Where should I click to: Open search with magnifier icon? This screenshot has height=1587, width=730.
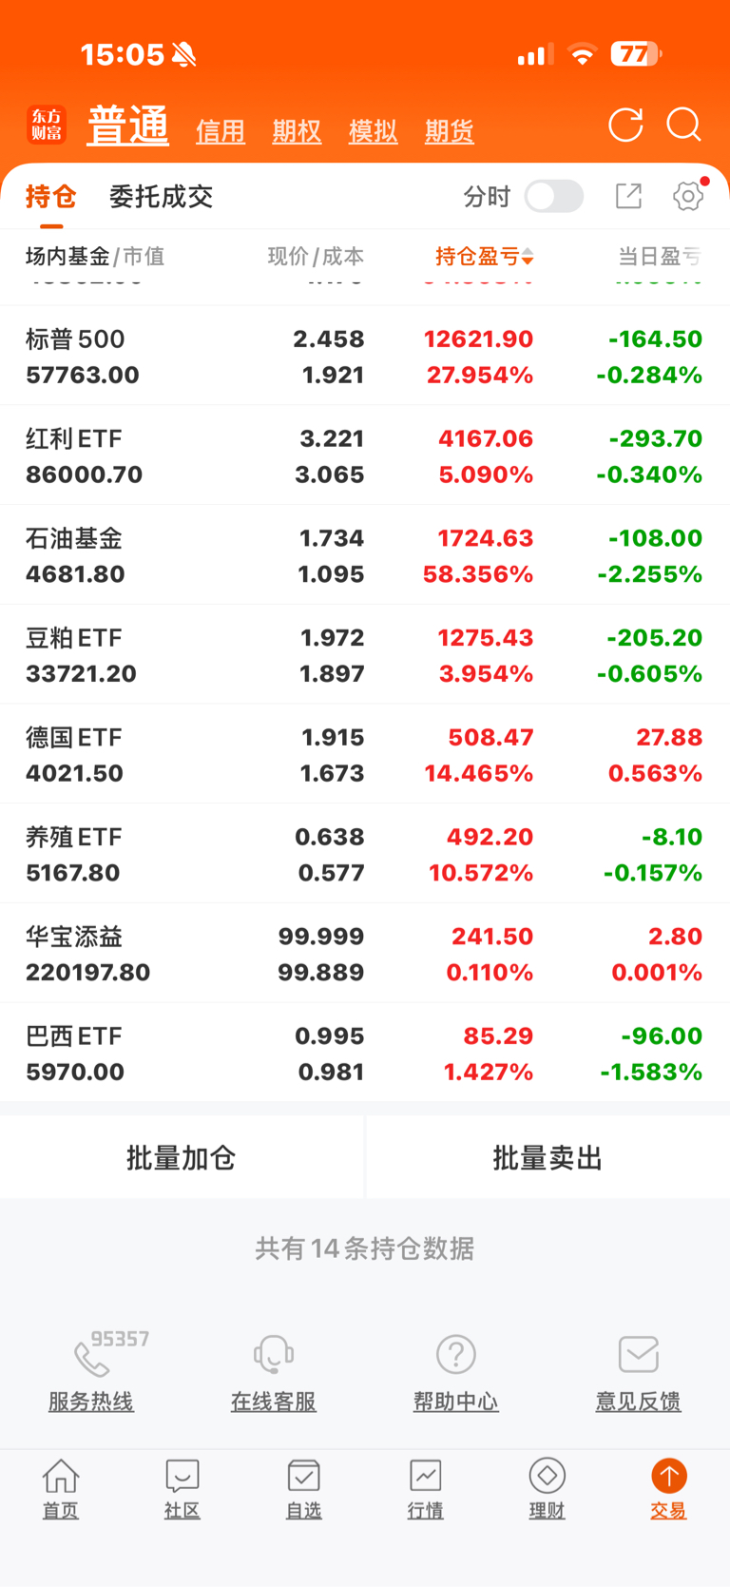point(683,126)
